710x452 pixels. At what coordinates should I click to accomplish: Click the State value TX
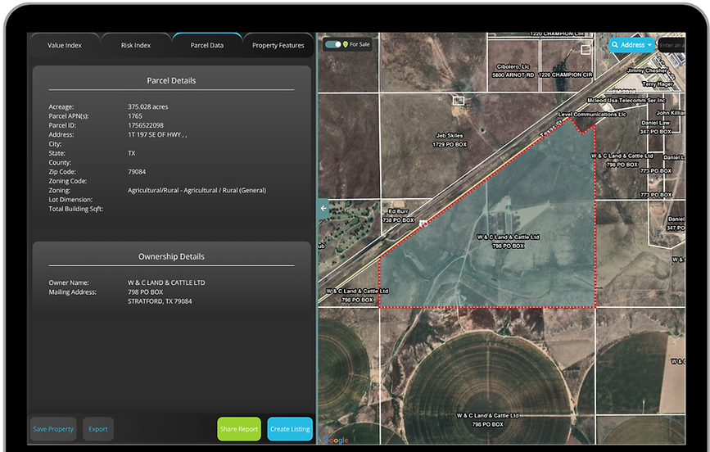[131, 153]
